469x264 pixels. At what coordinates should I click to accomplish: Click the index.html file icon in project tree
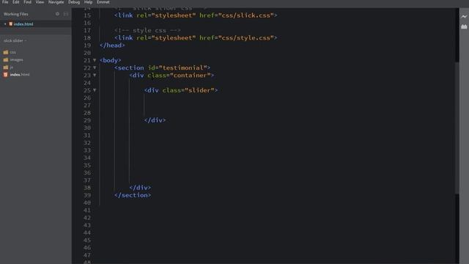tap(5, 75)
